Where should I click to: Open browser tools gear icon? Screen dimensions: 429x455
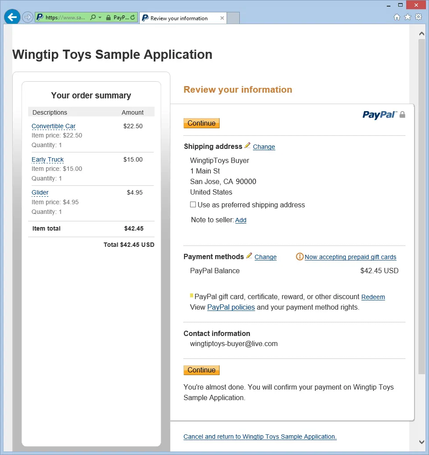click(x=418, y=17)
